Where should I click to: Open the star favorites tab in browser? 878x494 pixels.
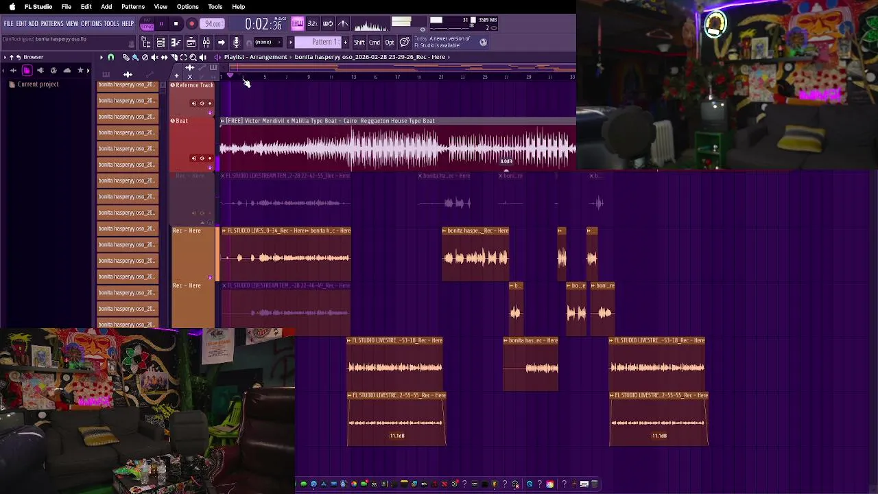point(80,71)
